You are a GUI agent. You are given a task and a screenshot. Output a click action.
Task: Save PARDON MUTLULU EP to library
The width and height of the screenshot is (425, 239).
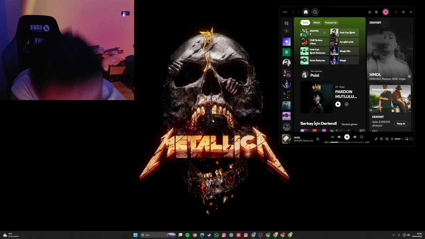pos(347,104)
